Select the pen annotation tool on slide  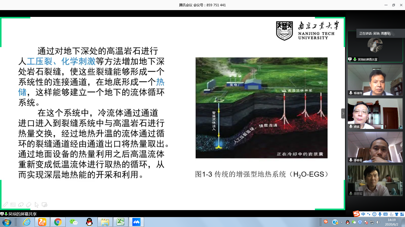pyautogui.click(x=5, y=205)
